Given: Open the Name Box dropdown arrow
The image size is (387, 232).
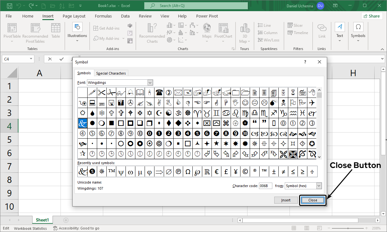Looking at the screenshot, I should pos(31,59).
